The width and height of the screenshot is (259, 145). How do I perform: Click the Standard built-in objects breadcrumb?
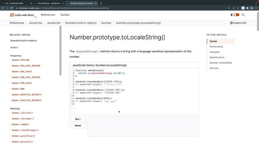tap(81, 23)
